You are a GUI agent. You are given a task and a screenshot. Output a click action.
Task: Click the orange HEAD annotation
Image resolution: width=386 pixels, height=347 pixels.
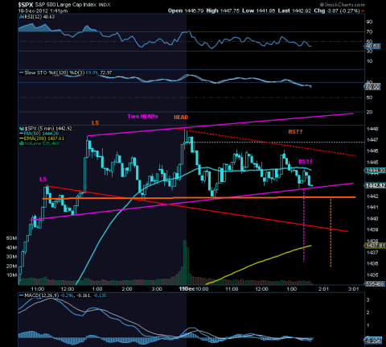pyautogui.click(x=181, y=118)
